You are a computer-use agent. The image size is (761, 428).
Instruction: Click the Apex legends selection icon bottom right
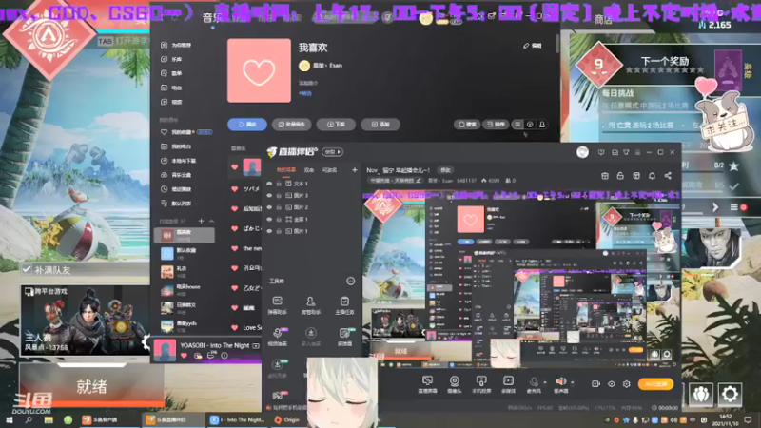click(701, 394)
